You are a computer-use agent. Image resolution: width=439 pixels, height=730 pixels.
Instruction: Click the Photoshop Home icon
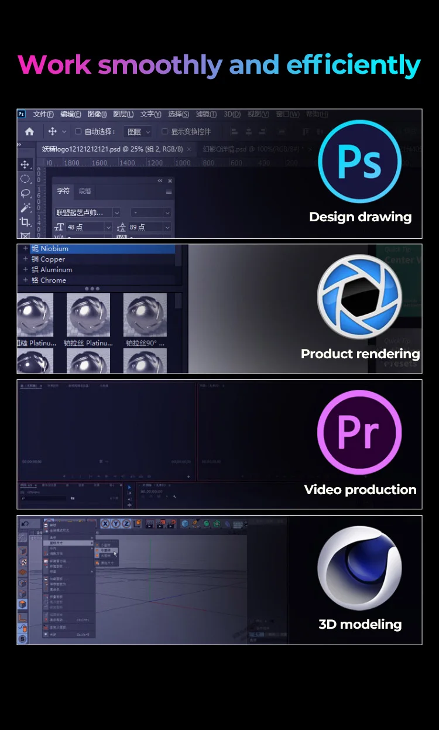click(x=29, y=132)
